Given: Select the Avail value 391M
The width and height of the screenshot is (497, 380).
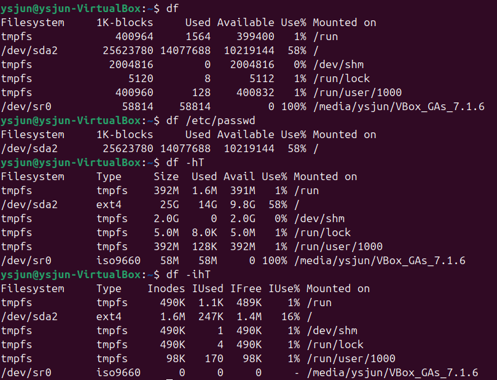Looking at the screenshot, I should coord(243,190).
